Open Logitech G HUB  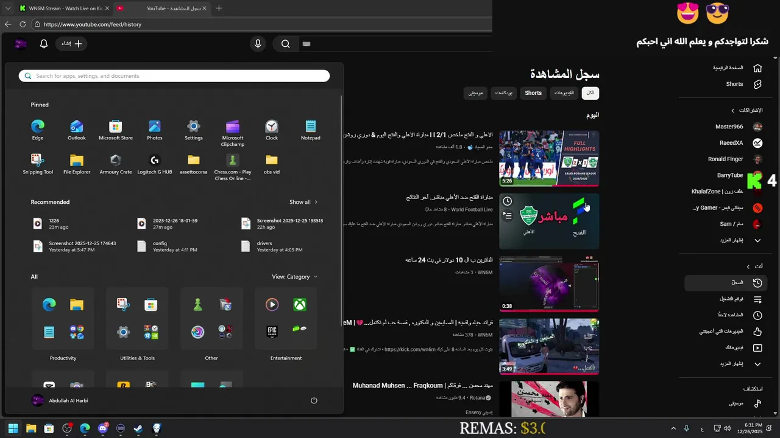(155, 164)
